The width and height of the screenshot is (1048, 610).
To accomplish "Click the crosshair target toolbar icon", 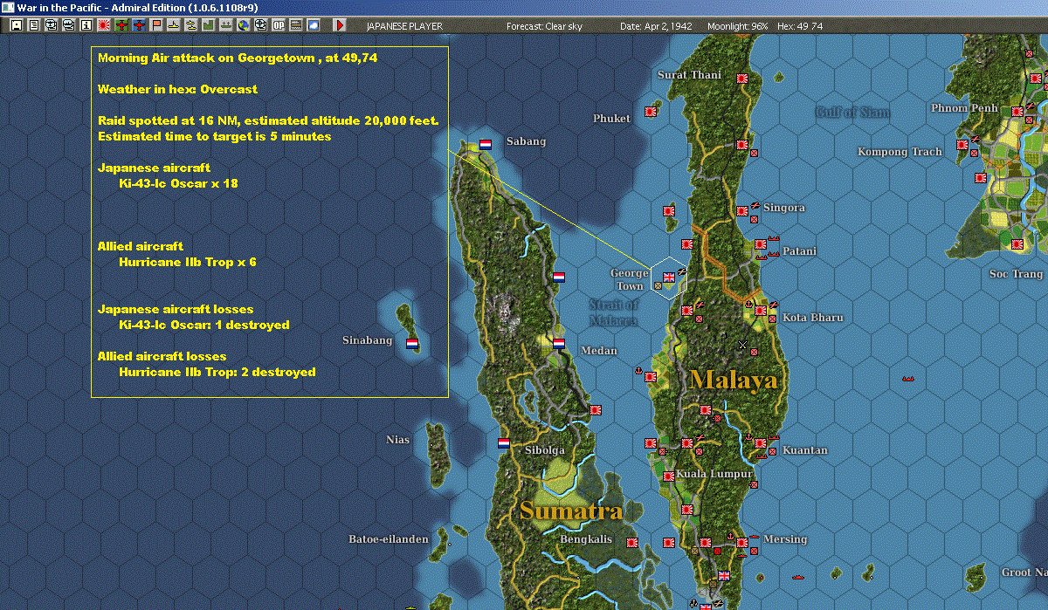I will tap(261, 25).
